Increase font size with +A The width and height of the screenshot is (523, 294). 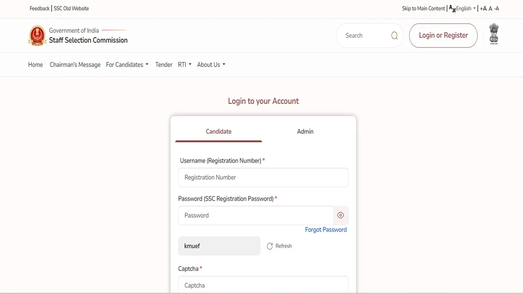[483, 8]
